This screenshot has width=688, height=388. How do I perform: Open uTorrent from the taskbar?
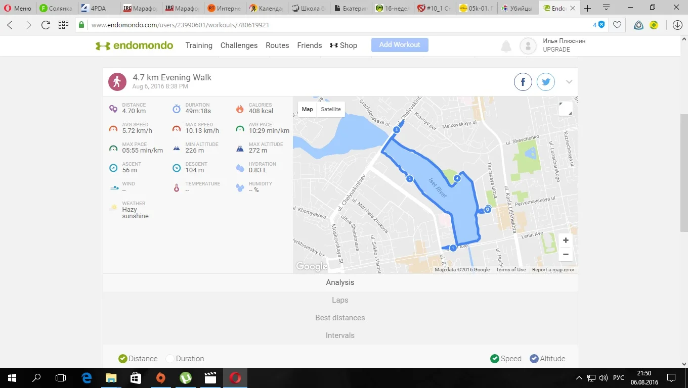click(x=186, y=377)
